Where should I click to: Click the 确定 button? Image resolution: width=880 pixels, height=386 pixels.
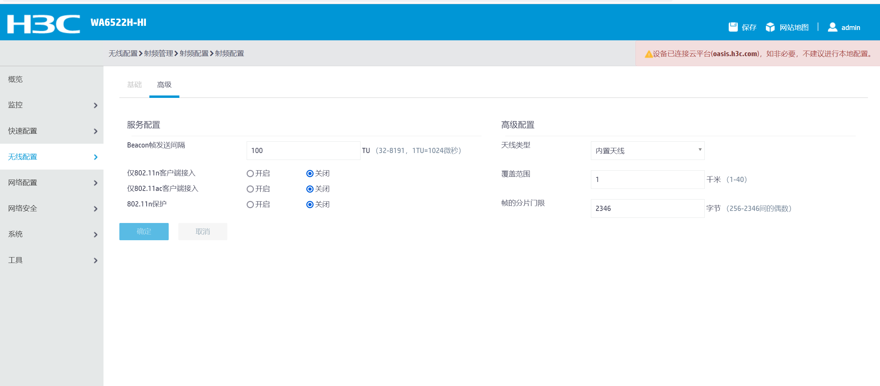tap(144, 232)
